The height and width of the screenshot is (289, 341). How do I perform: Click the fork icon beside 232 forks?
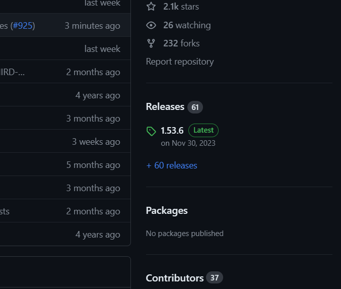(x=151, y=43)
